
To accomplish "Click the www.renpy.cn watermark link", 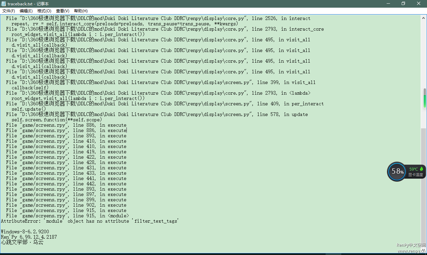I will pos(411,251).
